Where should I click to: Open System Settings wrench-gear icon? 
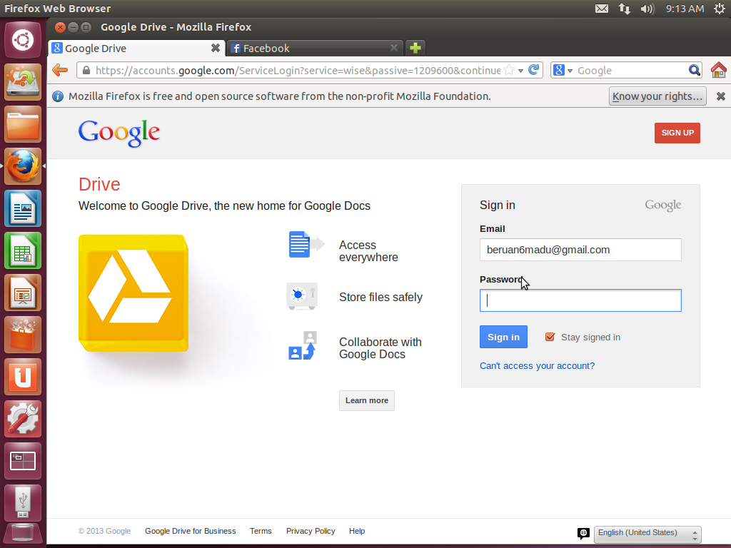22,419
